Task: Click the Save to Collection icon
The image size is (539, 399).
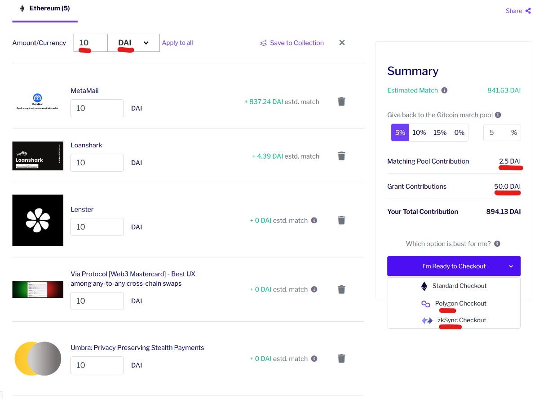Action: [264, 43]
